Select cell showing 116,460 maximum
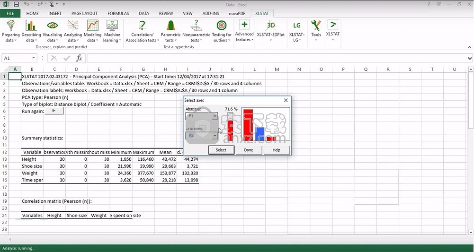This screenshot has width=474, height=252. click(x=143, y=159)
